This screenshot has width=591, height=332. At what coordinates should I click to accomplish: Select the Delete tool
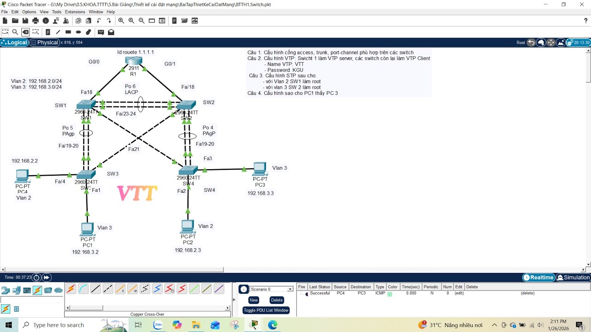(x=25, y=32)
